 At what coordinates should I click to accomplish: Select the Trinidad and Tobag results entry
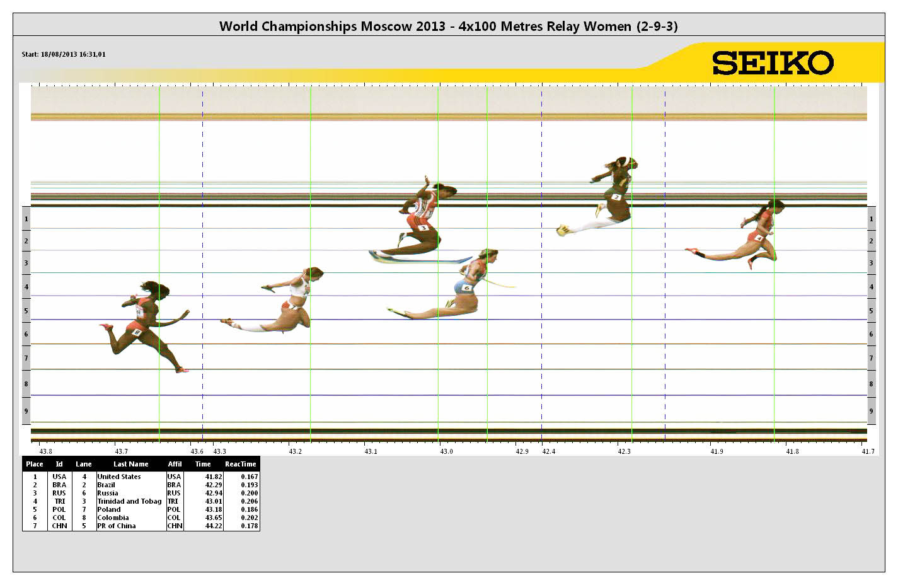pyautogui.click(x=129, y=501)
